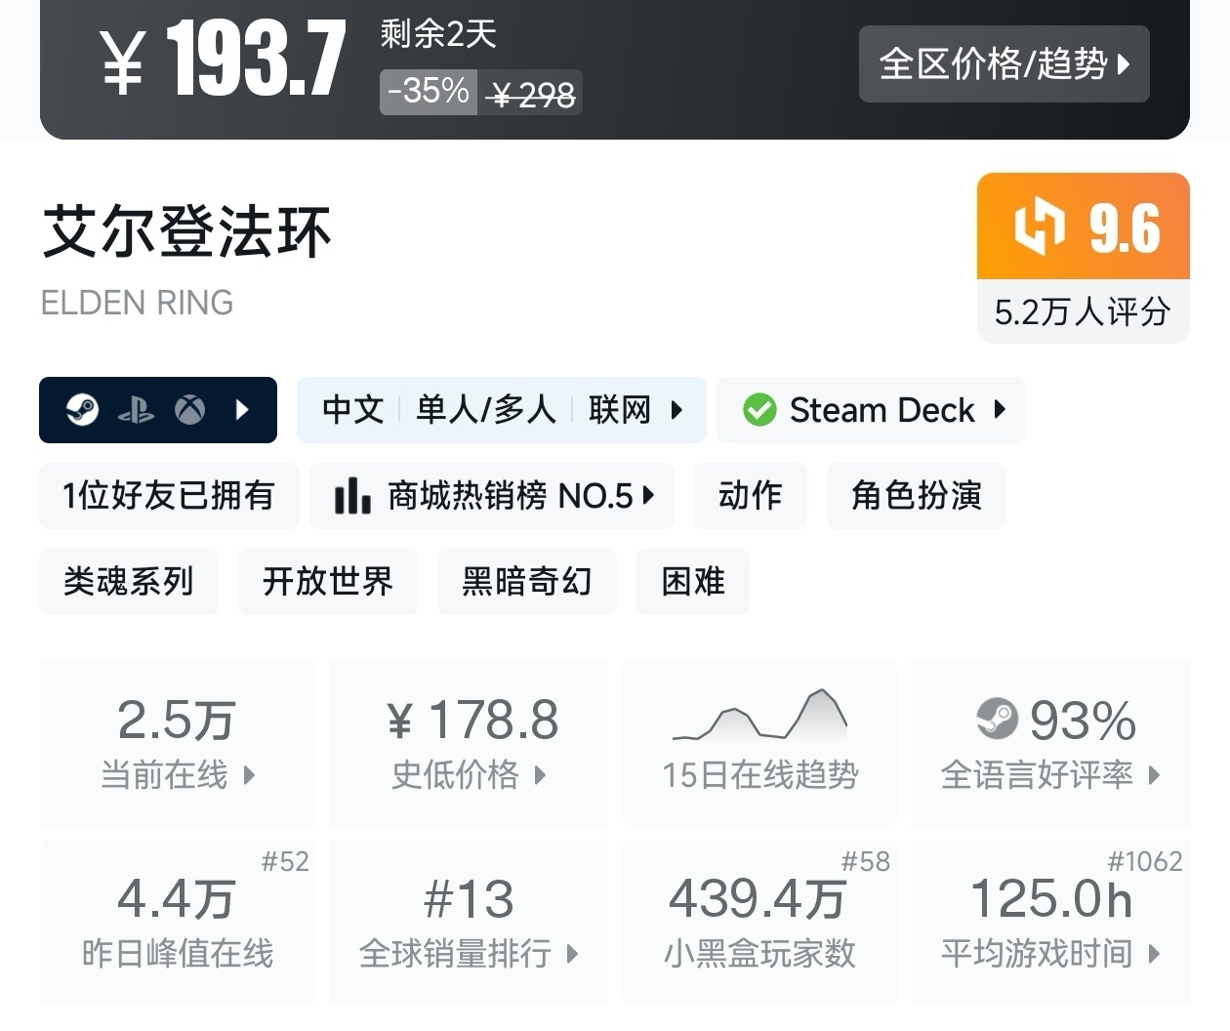The image size is (1230, 1031).
Task: Click the struck-through ¥298 original price
Action: tap(530, 94)
